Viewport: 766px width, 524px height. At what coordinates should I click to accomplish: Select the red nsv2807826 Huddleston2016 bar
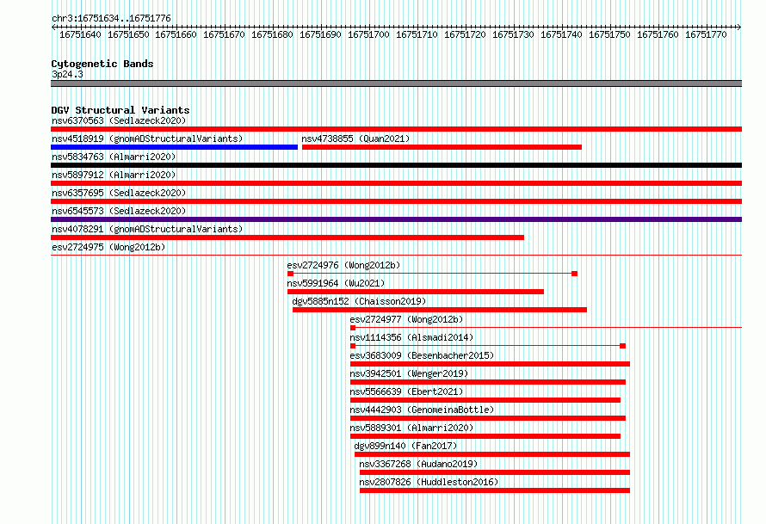[495, 490]
